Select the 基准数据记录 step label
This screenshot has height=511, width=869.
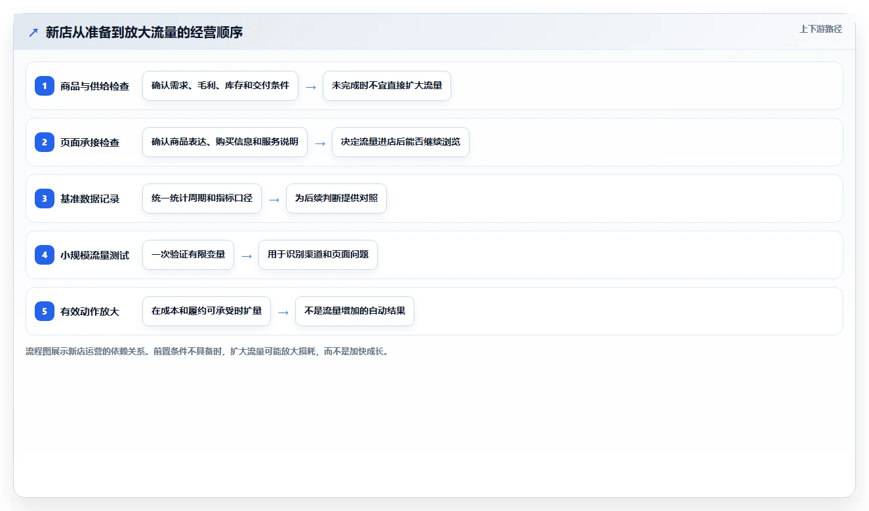90,199
